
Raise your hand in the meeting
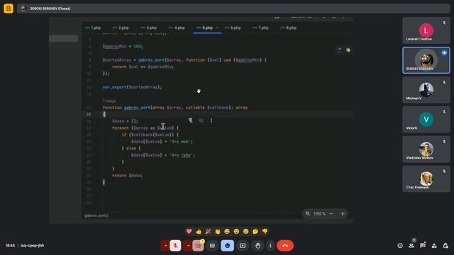pyautogui.click(x=258, y=246)
